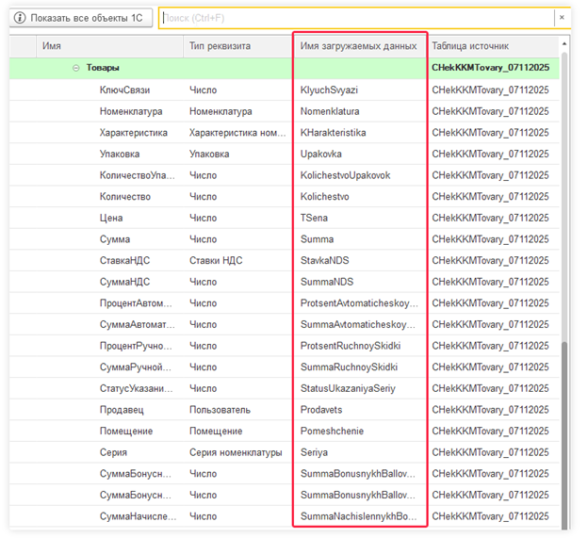The image size is (588, 538).
Task: Click the 'Ставки НДС' type cell
Action: click(218, 260)
